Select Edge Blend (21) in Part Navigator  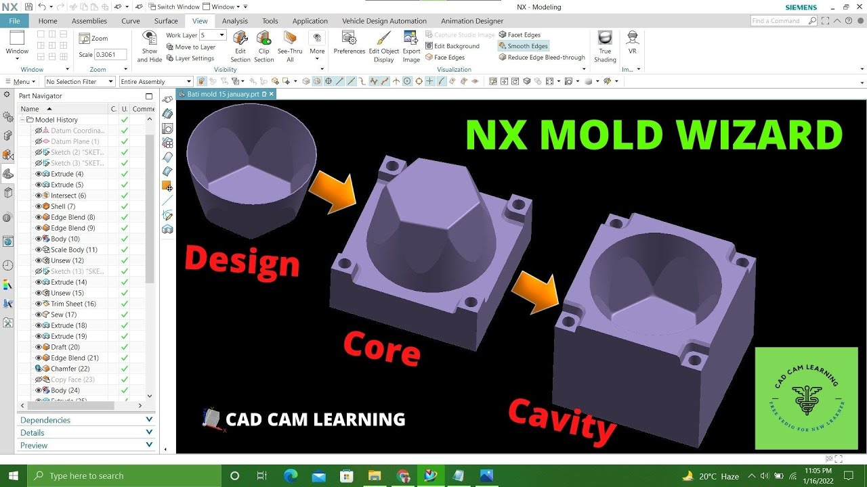point(75,358)
